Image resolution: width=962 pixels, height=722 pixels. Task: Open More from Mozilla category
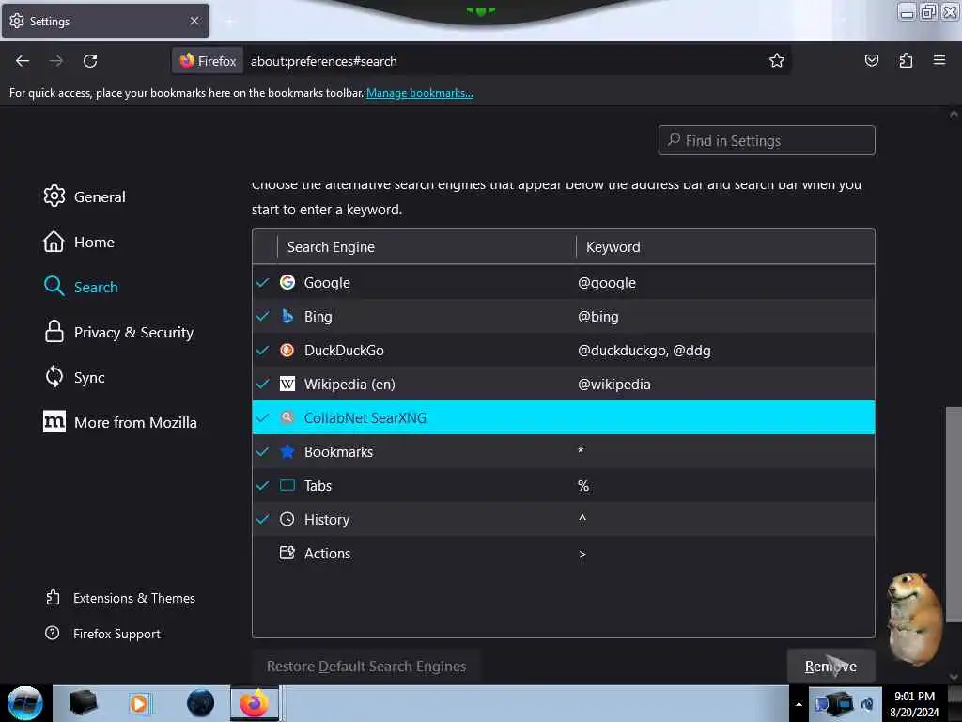pyautogui.click(x=120, y=422)
